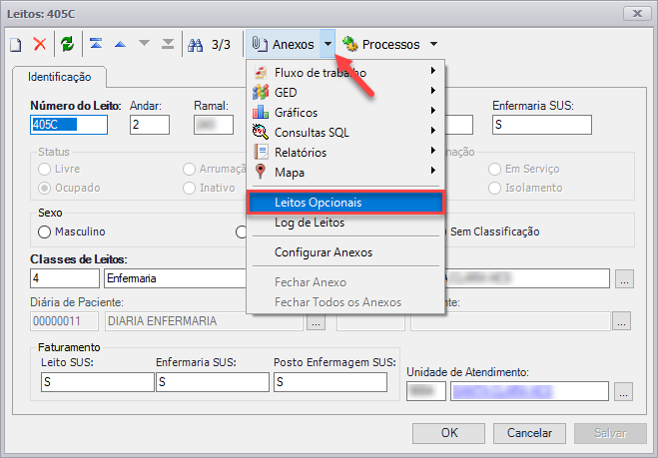Click ellipsis button at right end of Diária row
The width and height of the screenshot is (658, 458).
click(621, 321)
